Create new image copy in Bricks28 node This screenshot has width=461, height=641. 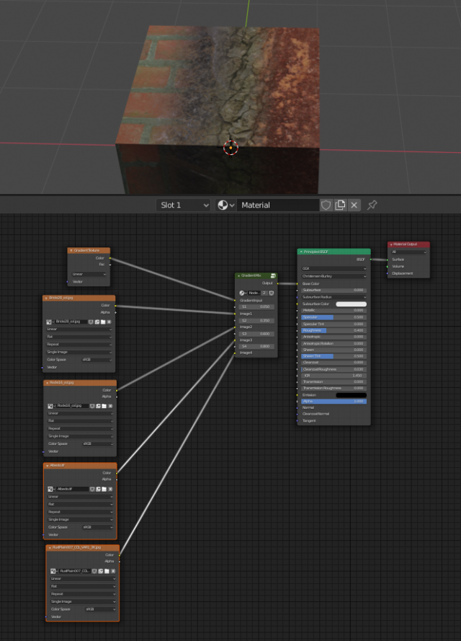97,322
